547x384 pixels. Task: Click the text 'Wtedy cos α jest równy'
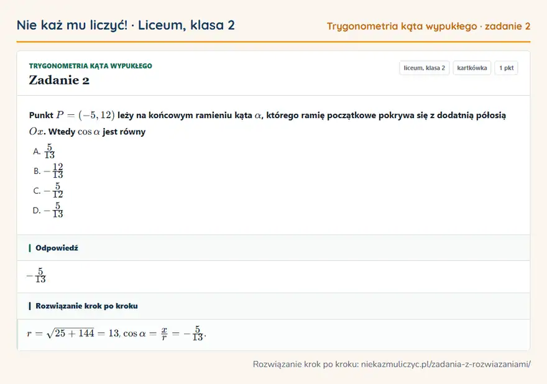coord(97,132)
